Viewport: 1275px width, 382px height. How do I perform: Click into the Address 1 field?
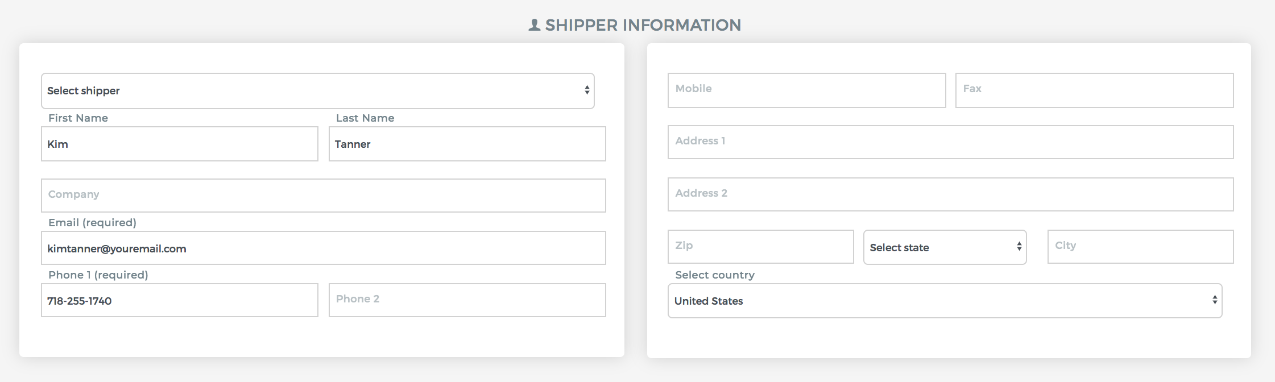(x=951, y=142)
